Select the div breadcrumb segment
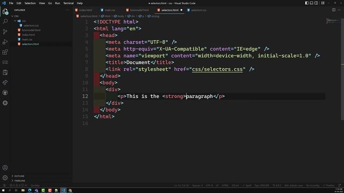Screen dimensions: 344x193 pos(131,16)
